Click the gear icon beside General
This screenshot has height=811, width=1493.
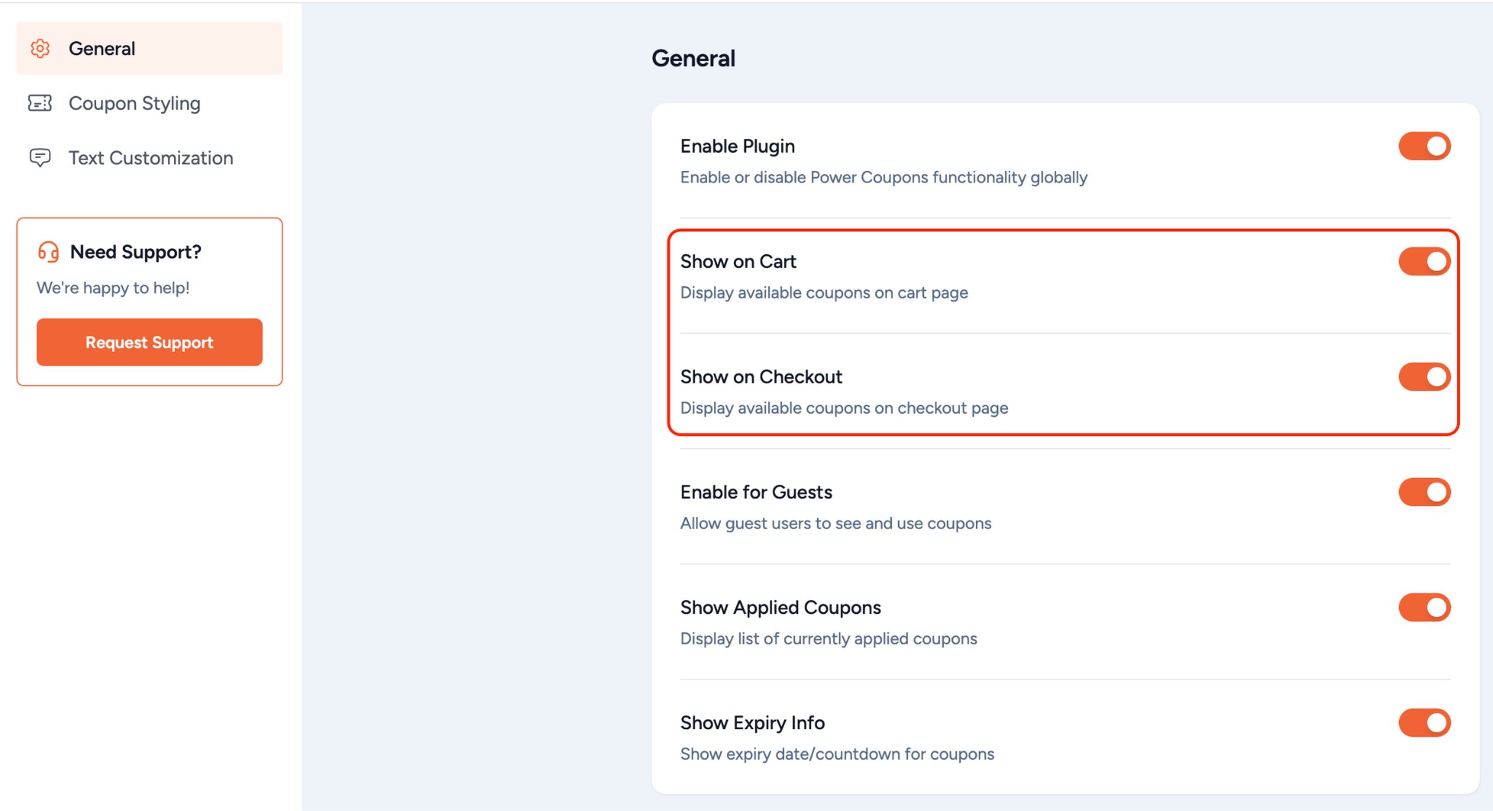tap(40, 49)
